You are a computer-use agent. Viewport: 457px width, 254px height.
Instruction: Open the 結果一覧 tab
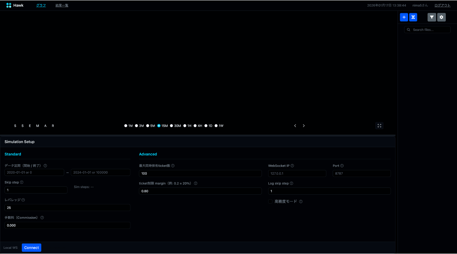click(62, 5)
